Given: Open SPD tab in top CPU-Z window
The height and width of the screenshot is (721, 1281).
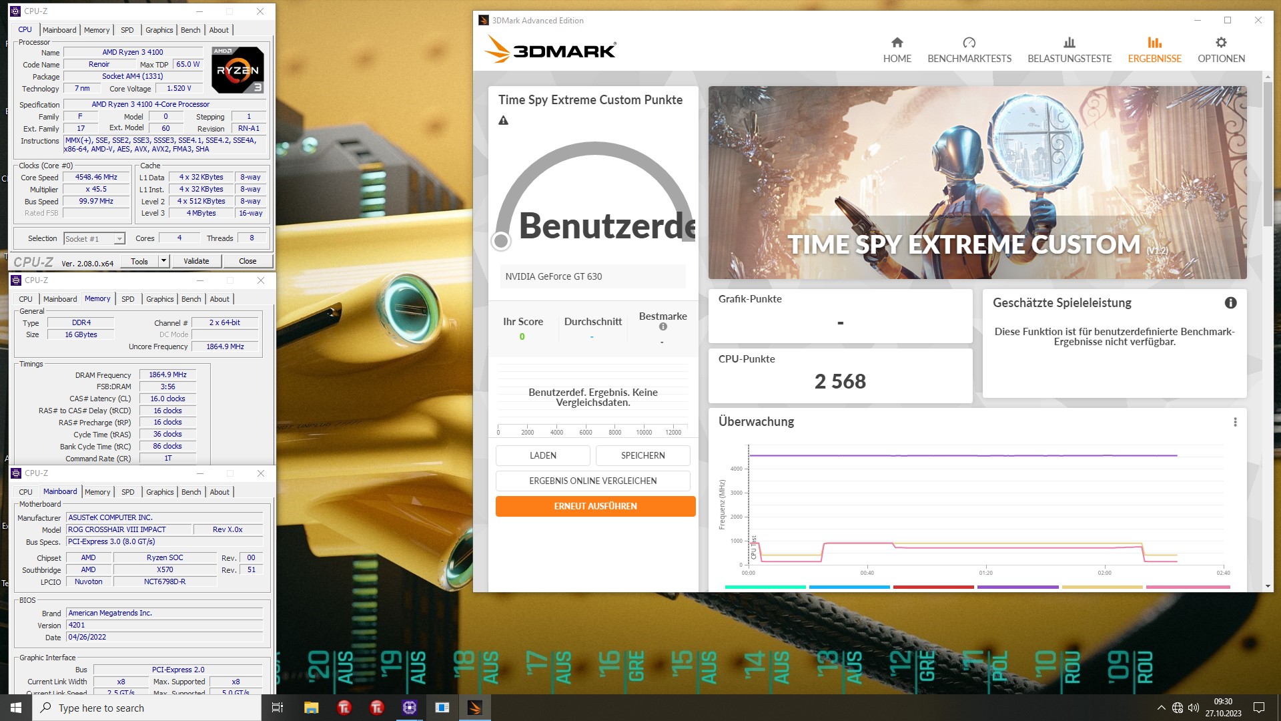Looking at the screenshot, I should click(x=127, y=30).
